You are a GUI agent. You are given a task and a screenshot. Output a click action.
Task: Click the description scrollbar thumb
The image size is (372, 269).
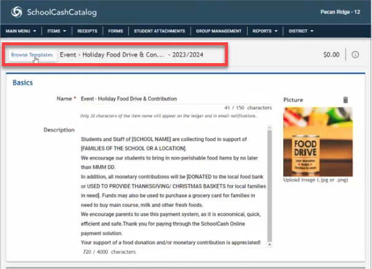pyautogui.click(x=270, y=186)
